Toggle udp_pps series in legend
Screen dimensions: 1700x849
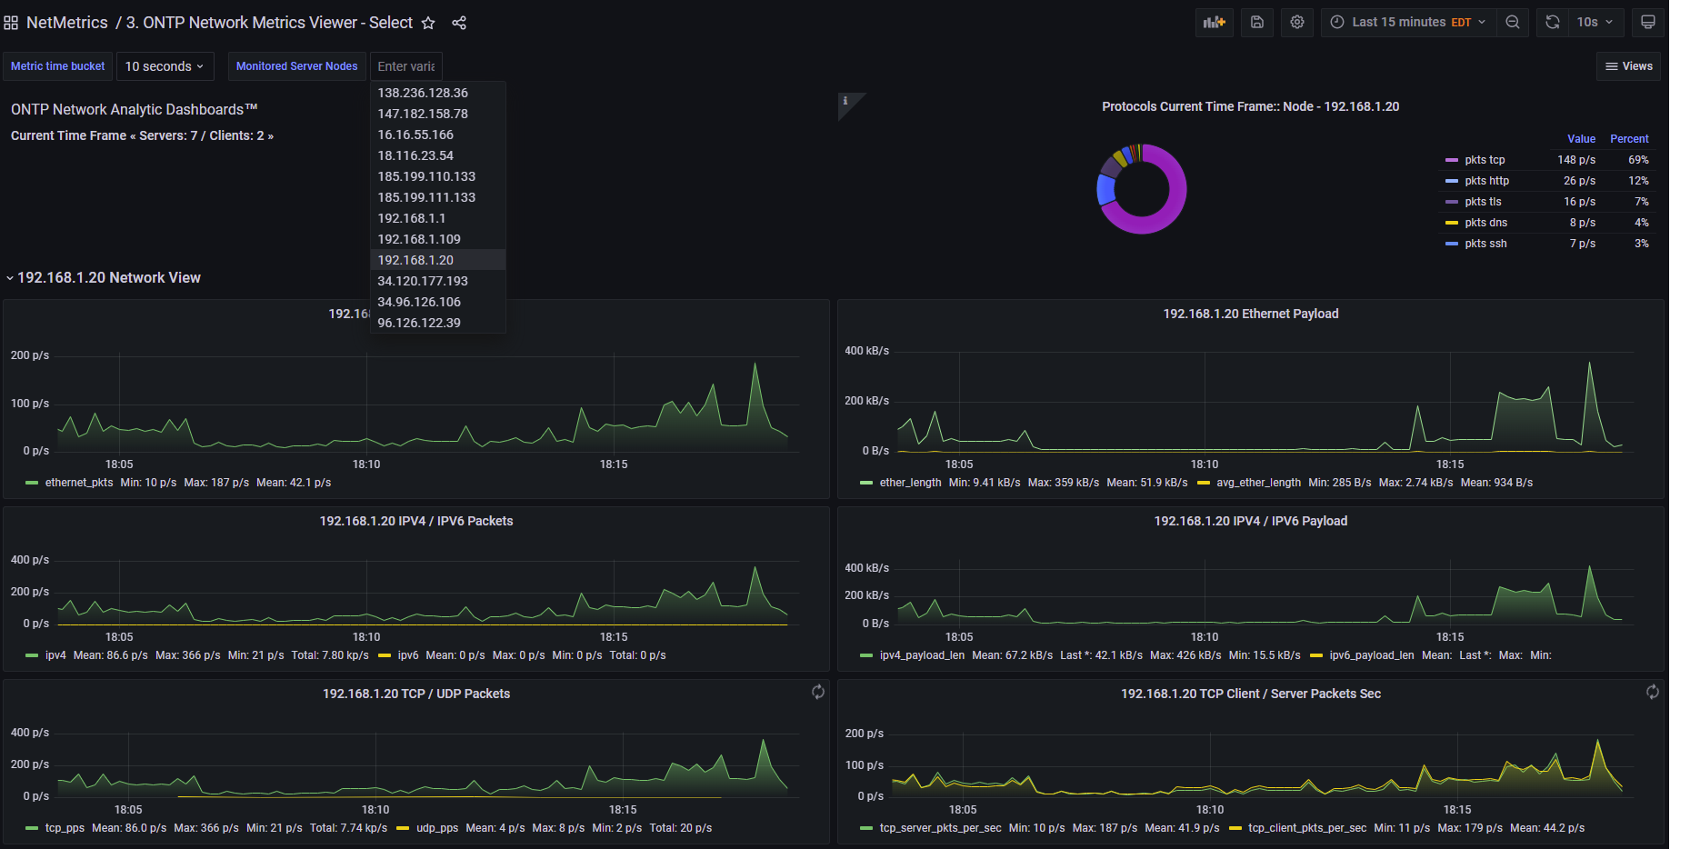pyautogui.click(x=437, y=828)
